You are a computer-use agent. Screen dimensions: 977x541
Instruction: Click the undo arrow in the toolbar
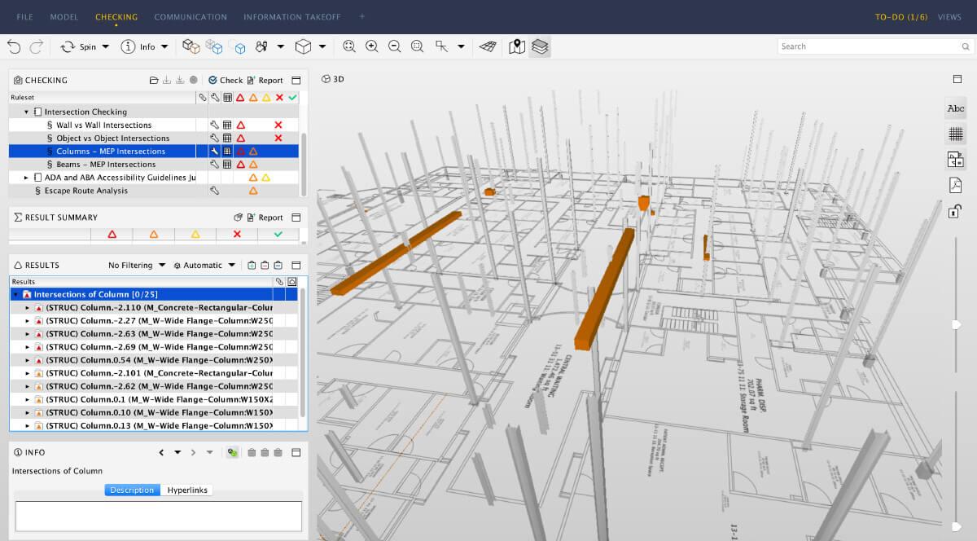pyautogui.click(x=14, y=47)
